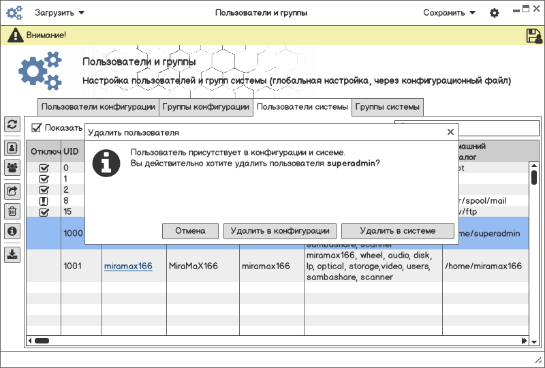
Task: Toggle disabled checkbox for UID 15 row
Action: [44, 212]
